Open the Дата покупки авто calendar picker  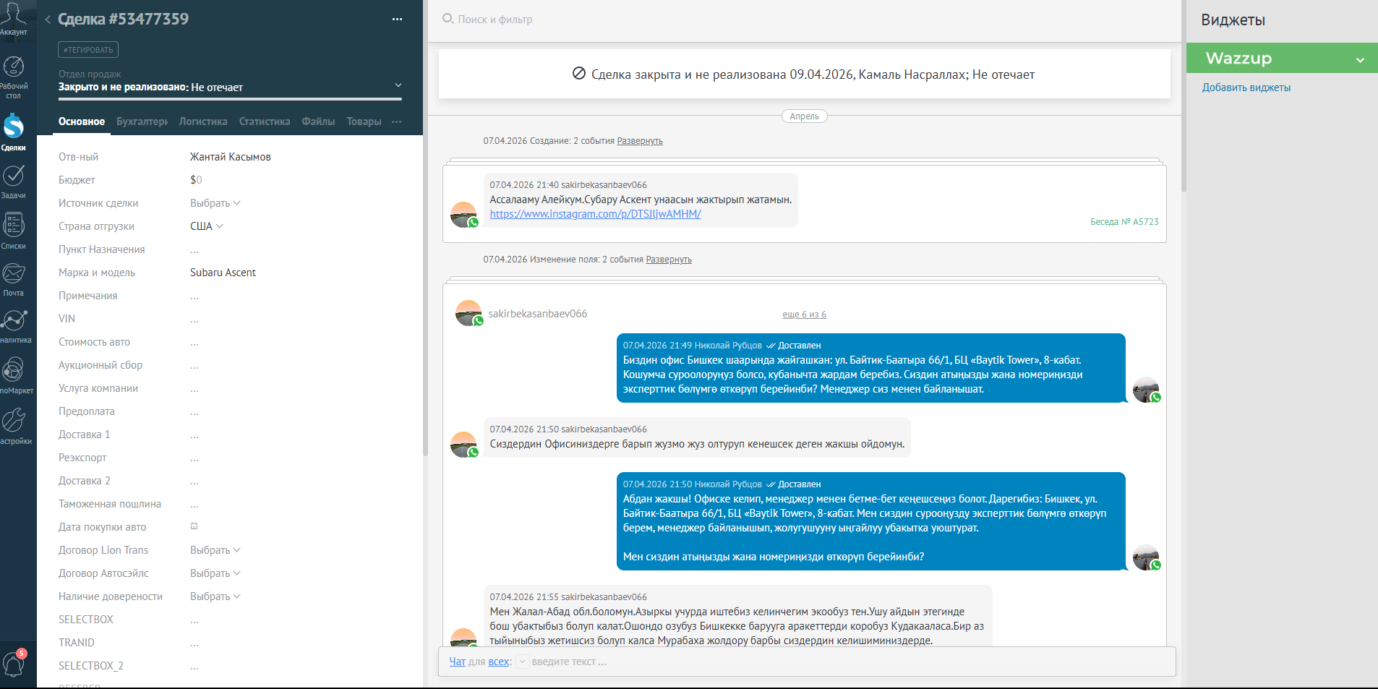pyautogui.click(x=194, y=526)
